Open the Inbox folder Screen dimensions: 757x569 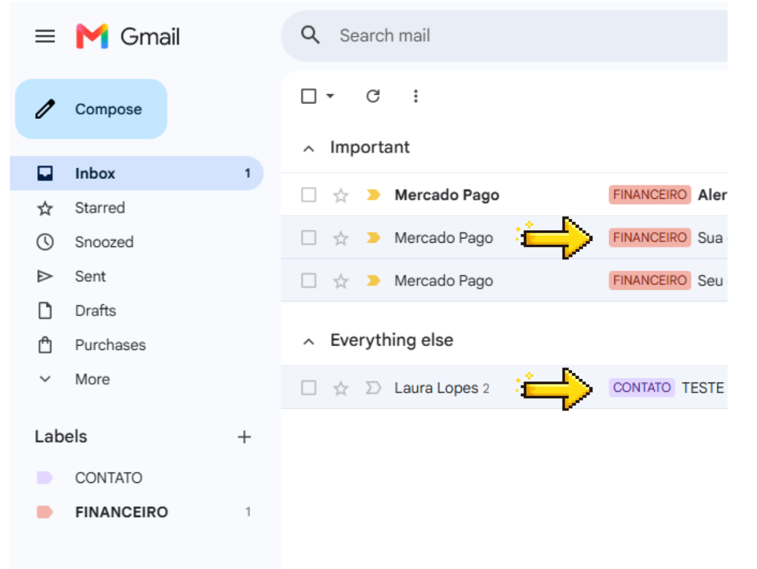137,173
